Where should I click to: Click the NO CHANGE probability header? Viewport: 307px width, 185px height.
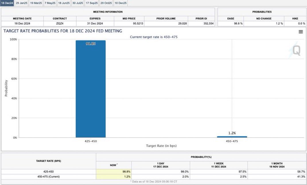(x=264, y=19)
